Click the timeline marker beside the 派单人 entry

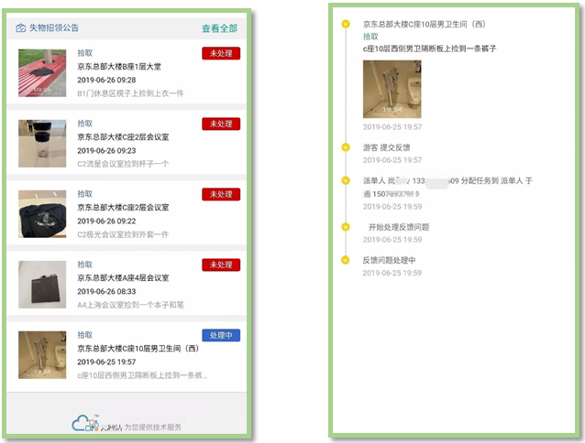click(x=345, y=181)
